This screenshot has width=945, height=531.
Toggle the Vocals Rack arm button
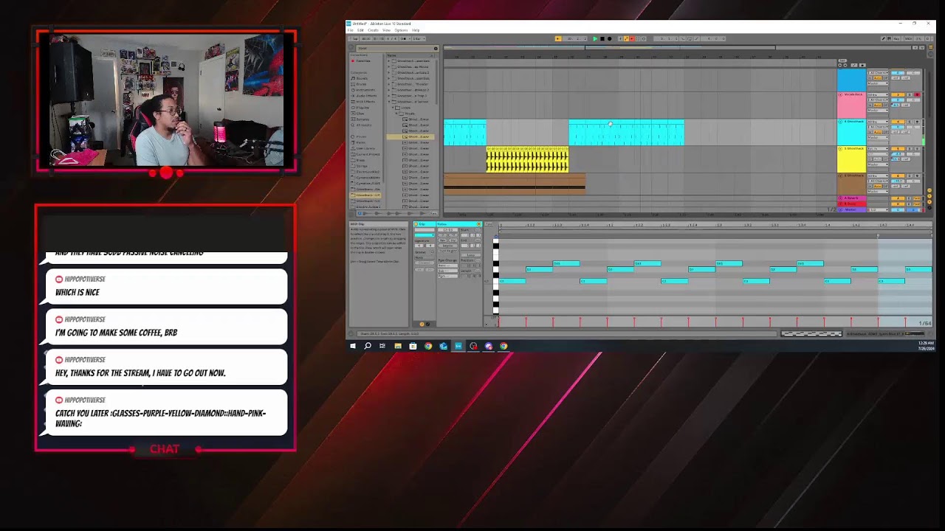click(x=917, y=94)
